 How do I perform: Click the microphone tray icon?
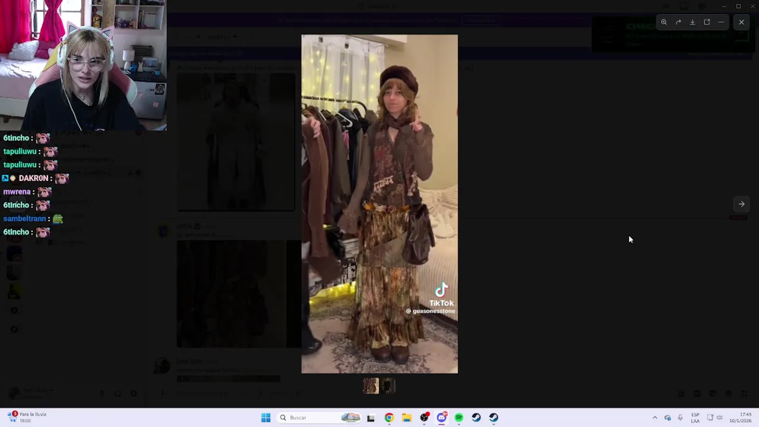(680, 418)
